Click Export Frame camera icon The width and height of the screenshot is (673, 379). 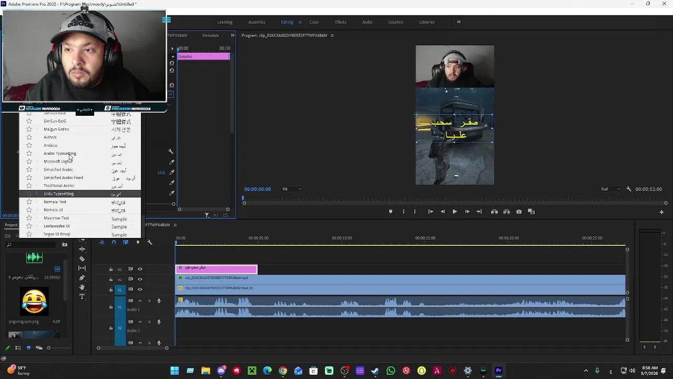[x=519, y=212]
